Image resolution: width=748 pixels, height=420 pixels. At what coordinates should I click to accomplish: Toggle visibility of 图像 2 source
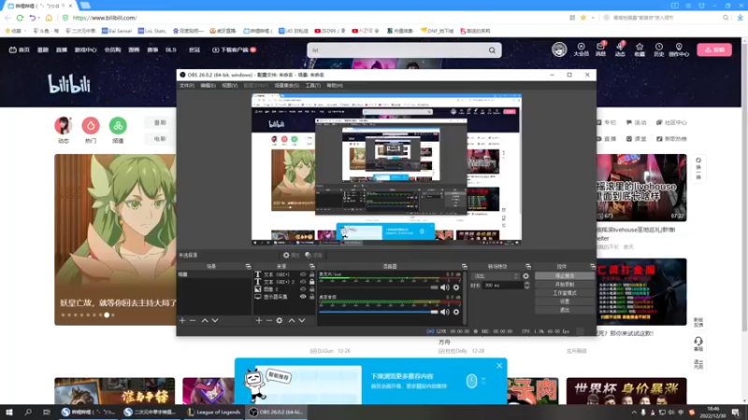[x=303, y=289]
